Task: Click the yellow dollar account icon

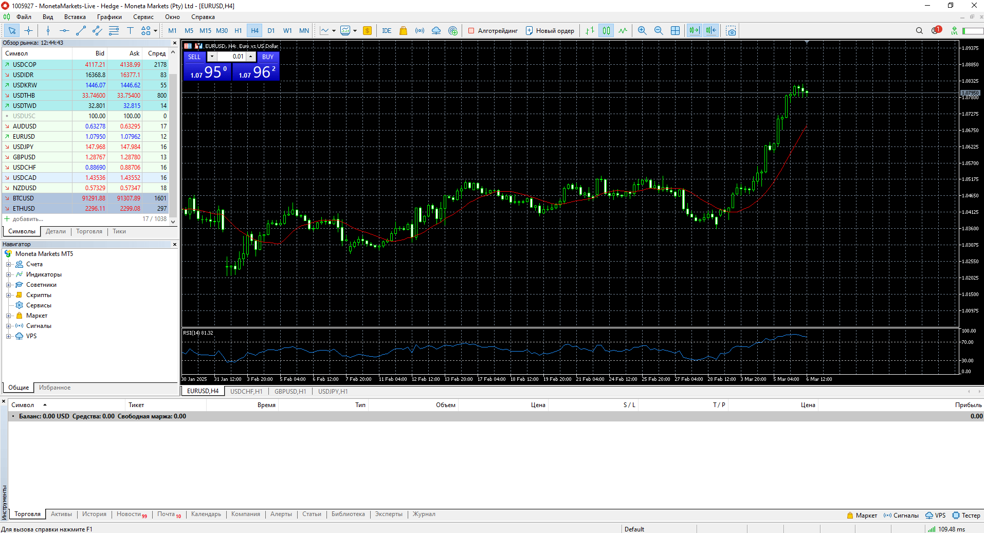Action: pyautogui.click(x=367, y=31)
